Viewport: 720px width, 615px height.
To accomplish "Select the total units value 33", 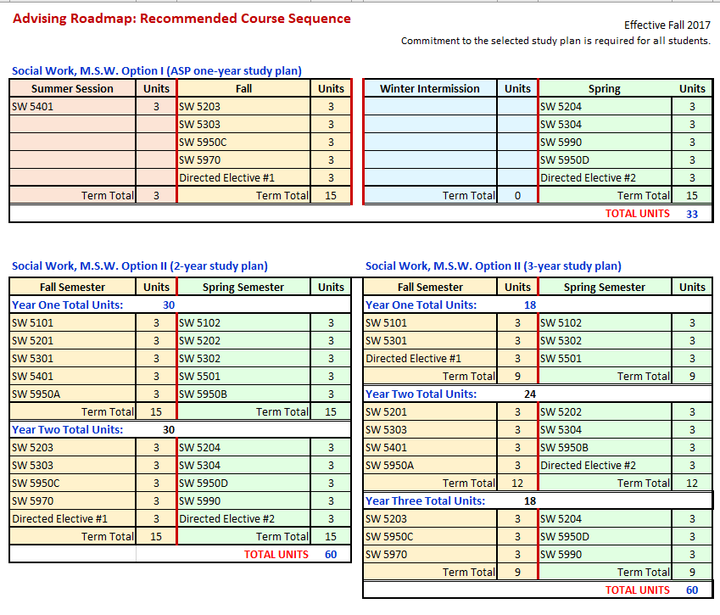I will [x=692, y=214].
